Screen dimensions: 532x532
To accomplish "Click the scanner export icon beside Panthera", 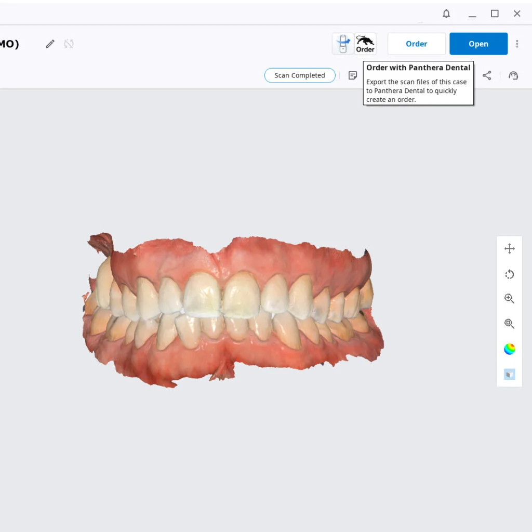I will tap(343, 44).
